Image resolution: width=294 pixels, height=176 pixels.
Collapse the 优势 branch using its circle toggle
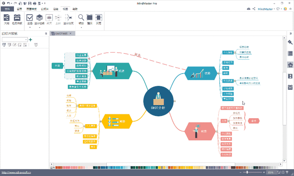pyautogui.click(x=219, y=73)
